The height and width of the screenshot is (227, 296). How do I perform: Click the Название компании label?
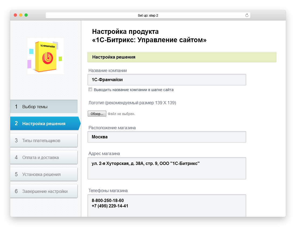coord(108,70)
